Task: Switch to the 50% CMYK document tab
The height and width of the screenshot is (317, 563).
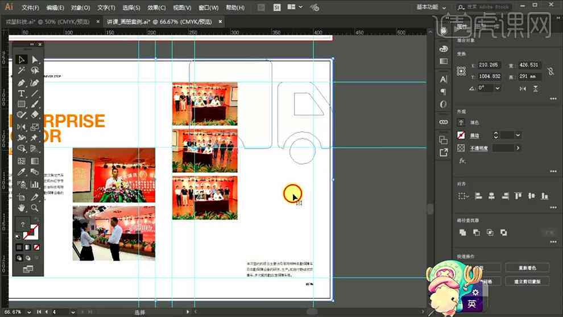Action: click(x=48, y=22)
